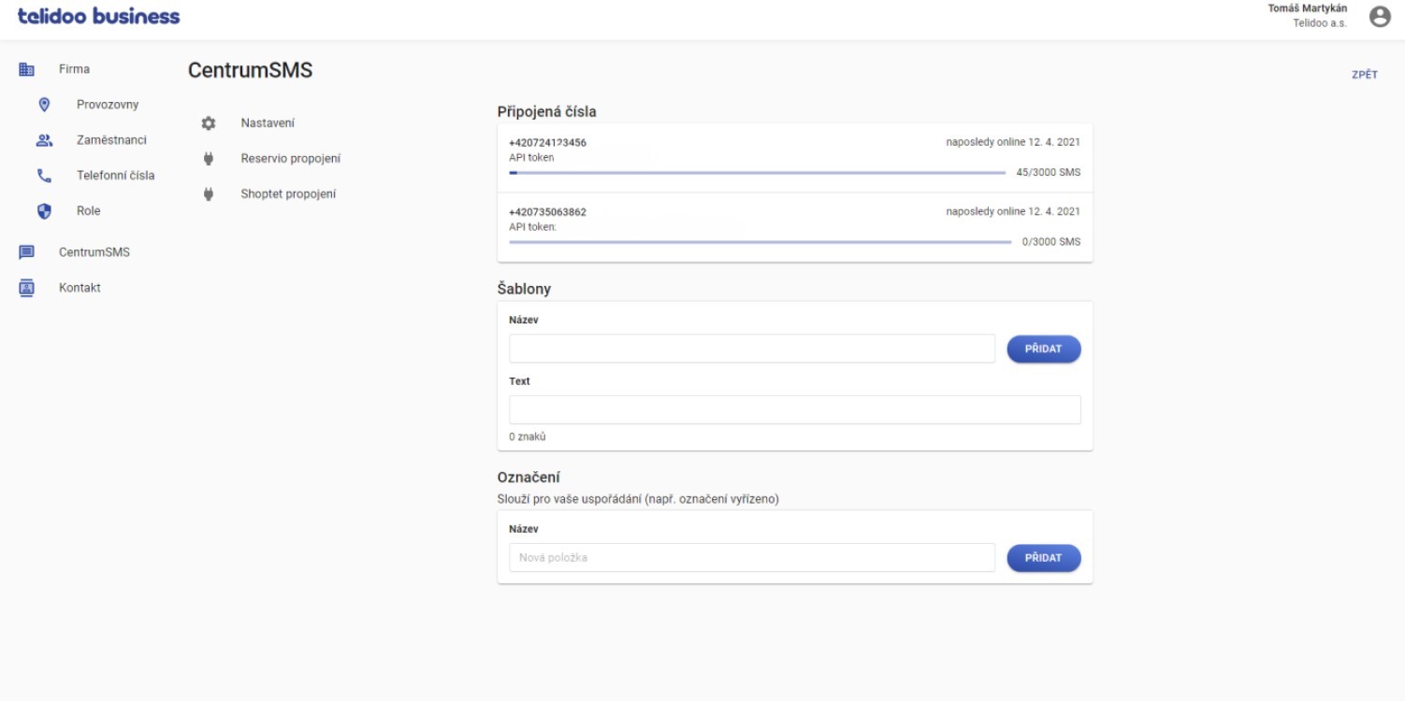Click the ZPĚT back link
1405x701 pixels.
tap(1364, 75)
